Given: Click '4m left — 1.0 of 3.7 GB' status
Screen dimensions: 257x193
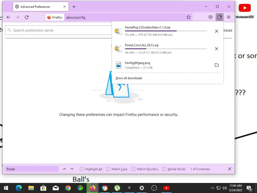Looking at the screenshot, I should [148, 53].
